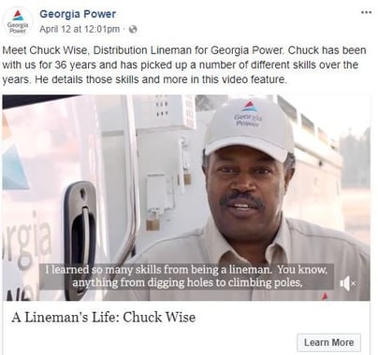This screenshot has width=378, height=355.
Task: Open the April 12 at 12:01pm timestamp
Action: (x=80, y=29)
